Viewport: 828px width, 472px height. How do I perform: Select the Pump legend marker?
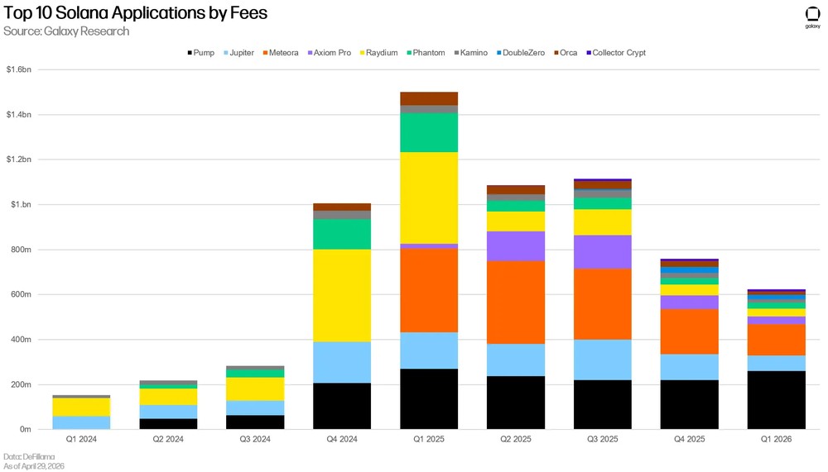coord(190,53)
